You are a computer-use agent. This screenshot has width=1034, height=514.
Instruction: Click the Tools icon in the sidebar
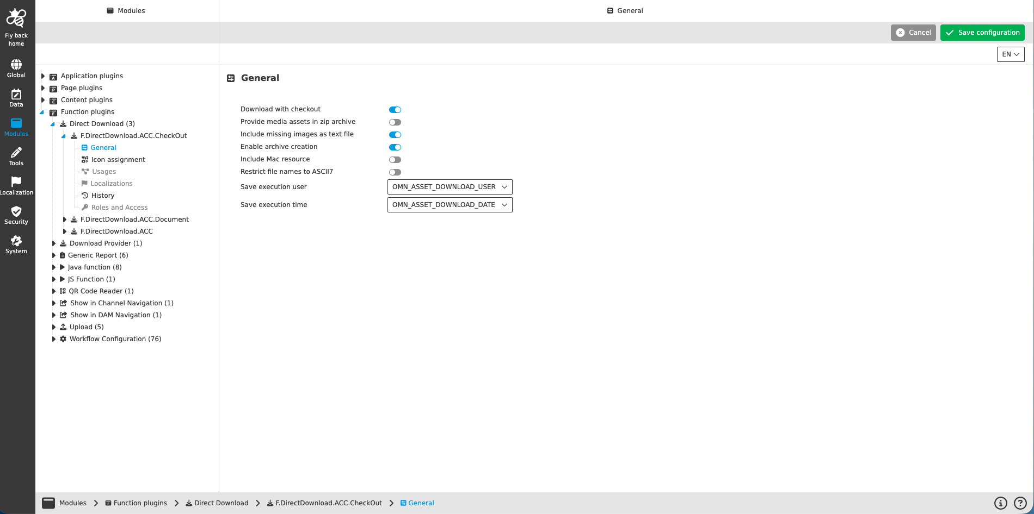[16, 155]
